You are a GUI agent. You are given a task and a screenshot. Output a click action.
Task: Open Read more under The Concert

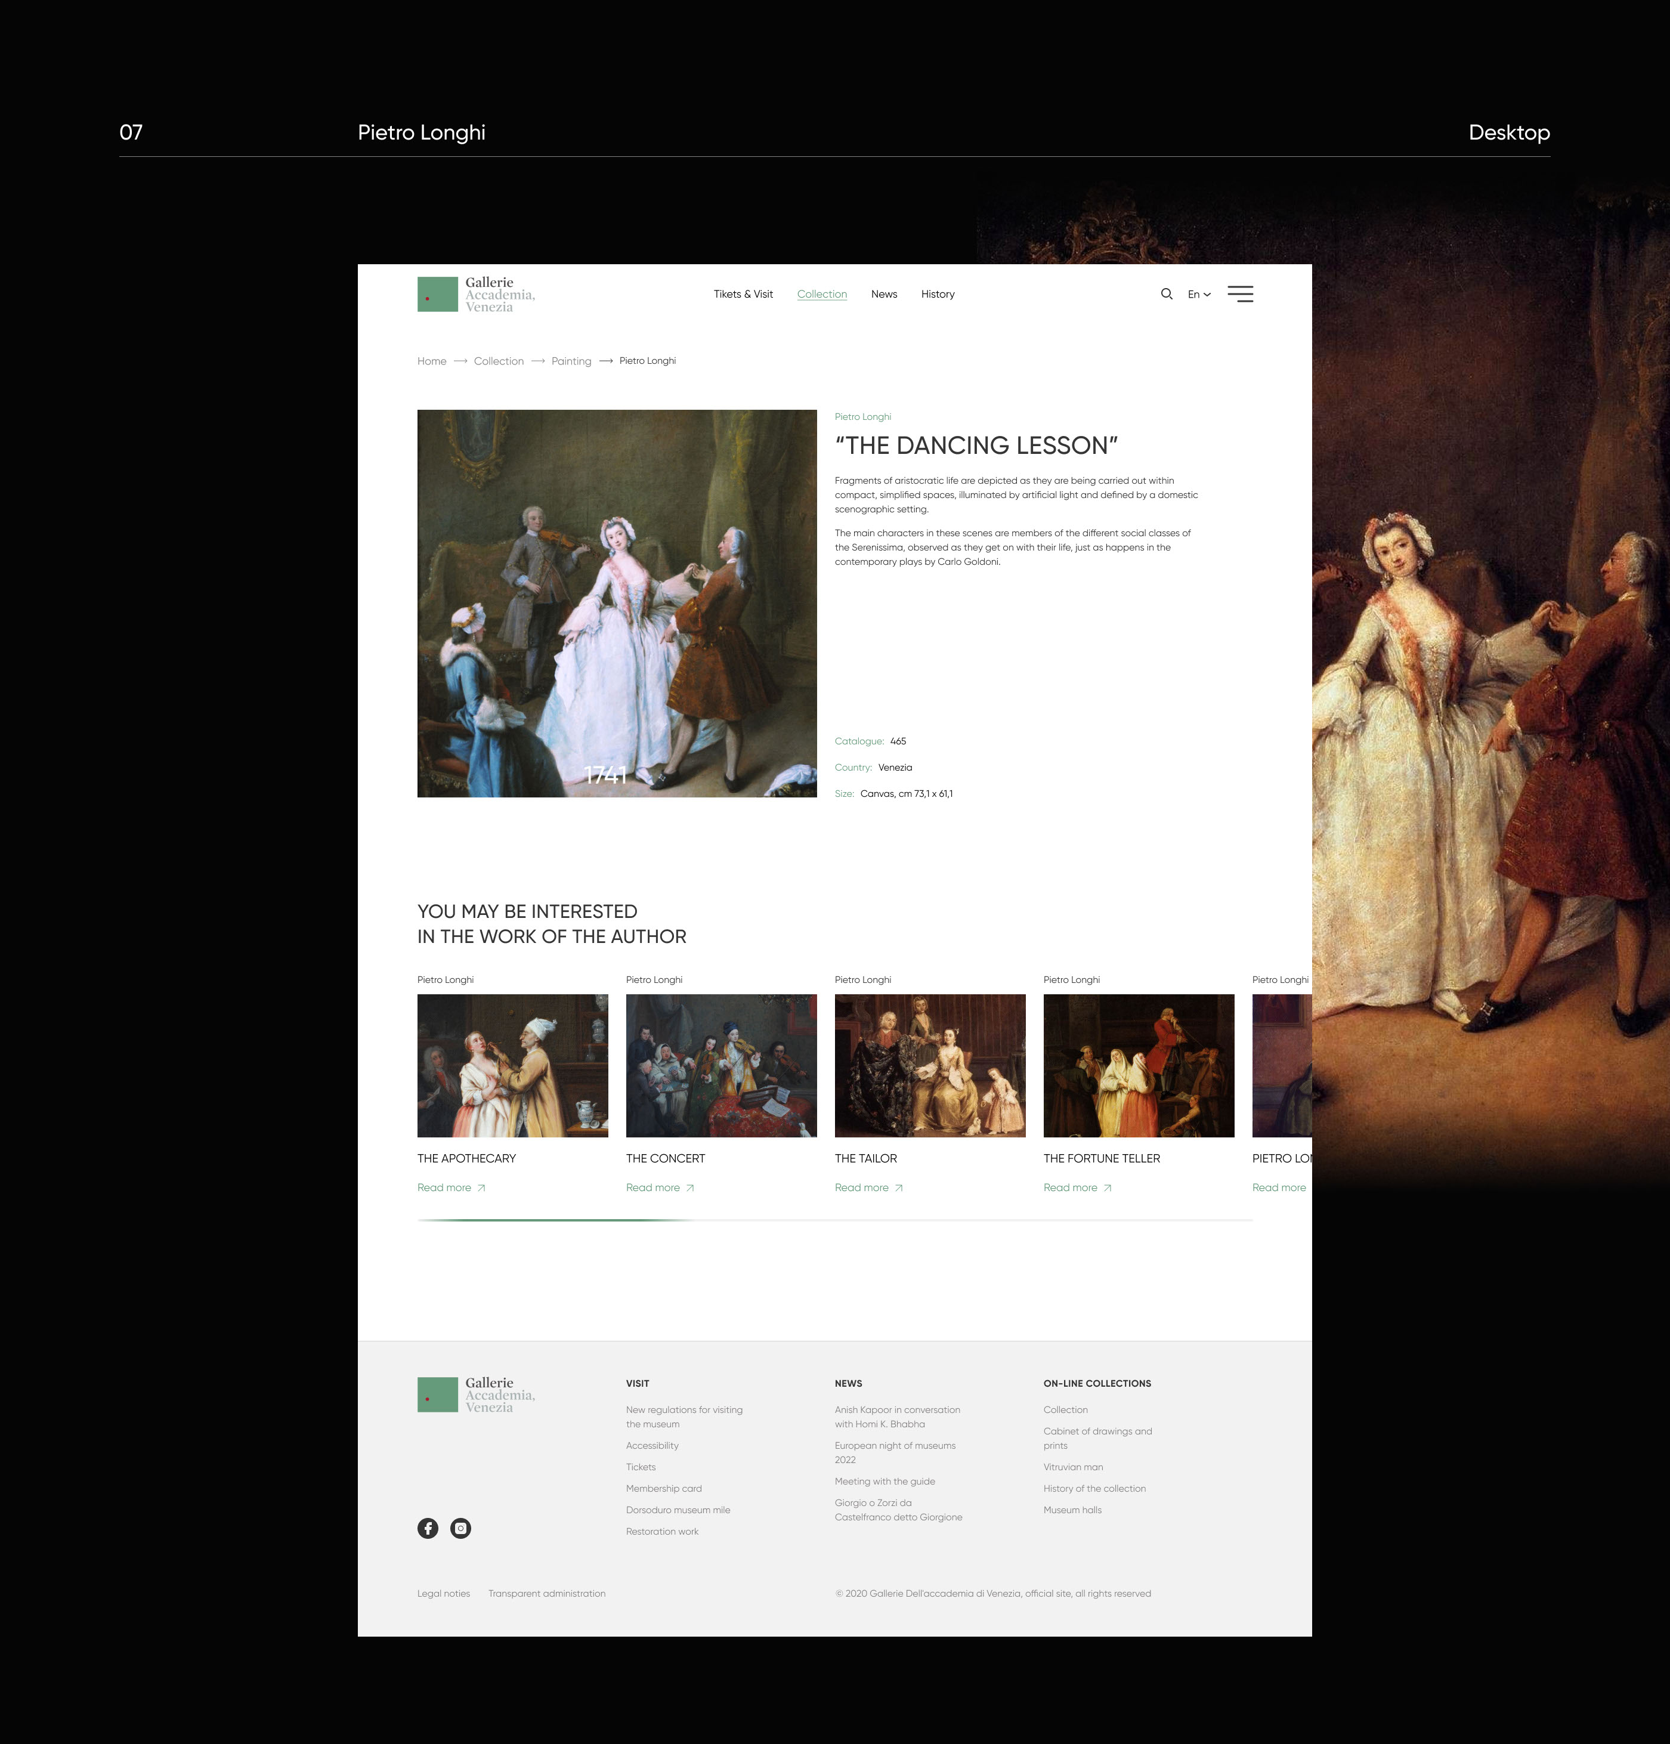[x=653, y=1188]
